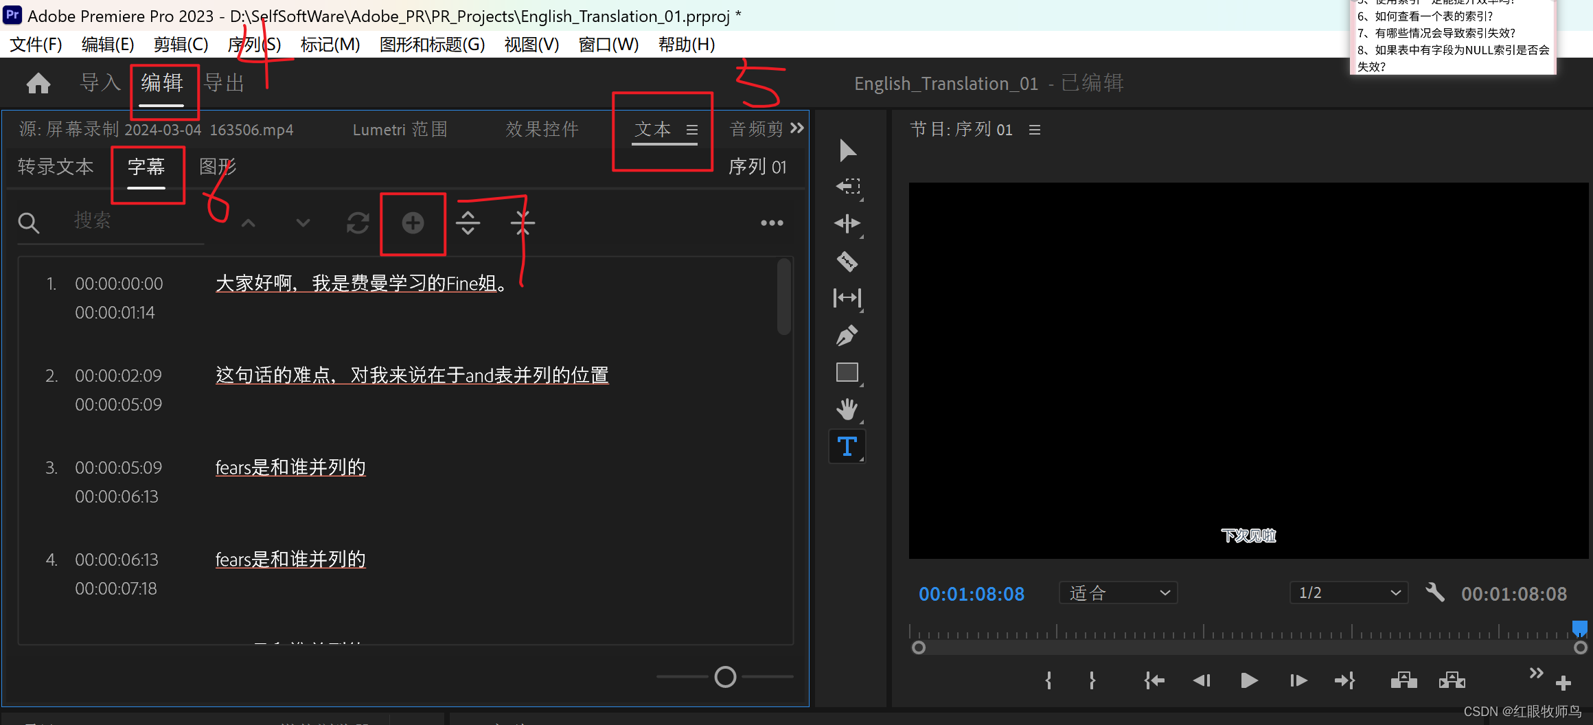The image size is (1593, 725).
Task: Merge the caption segments
Action: [x=523, y=223]
